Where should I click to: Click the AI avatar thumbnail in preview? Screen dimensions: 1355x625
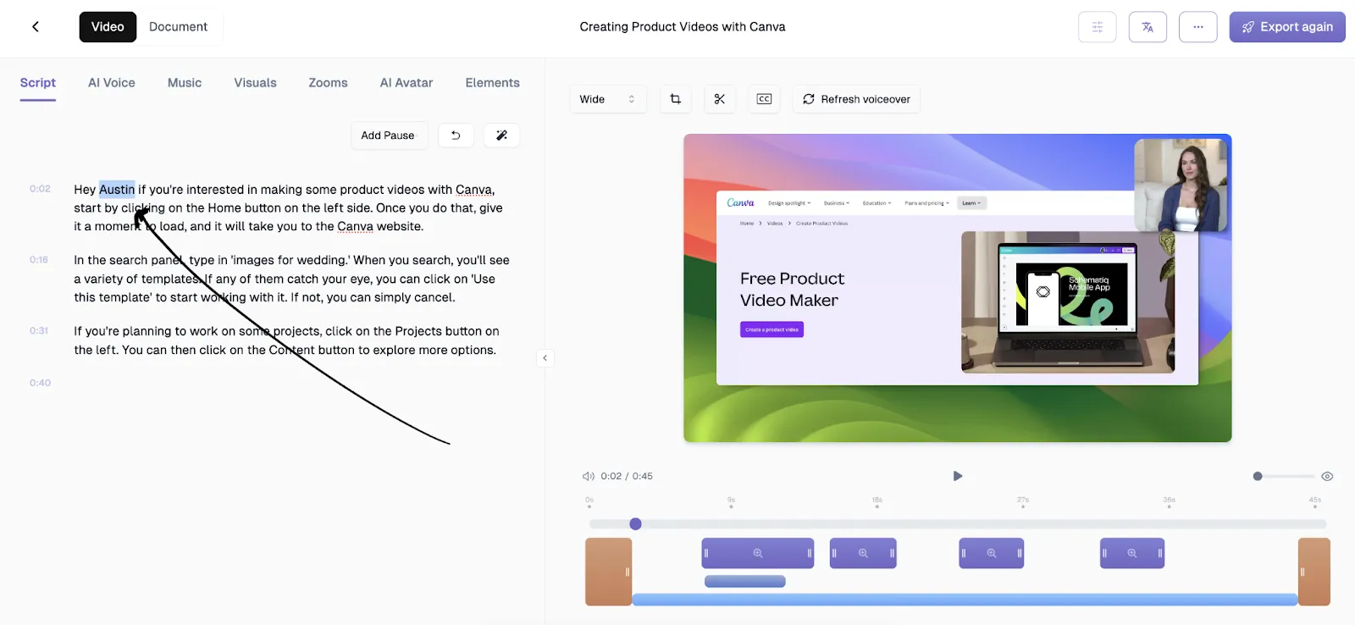[1181, 185]
